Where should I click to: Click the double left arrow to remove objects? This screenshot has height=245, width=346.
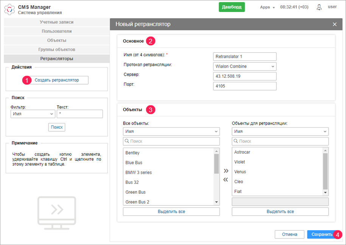tap(226, 180)
